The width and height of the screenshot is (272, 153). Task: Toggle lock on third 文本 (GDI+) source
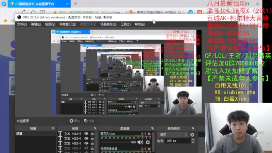coord(92,143)
